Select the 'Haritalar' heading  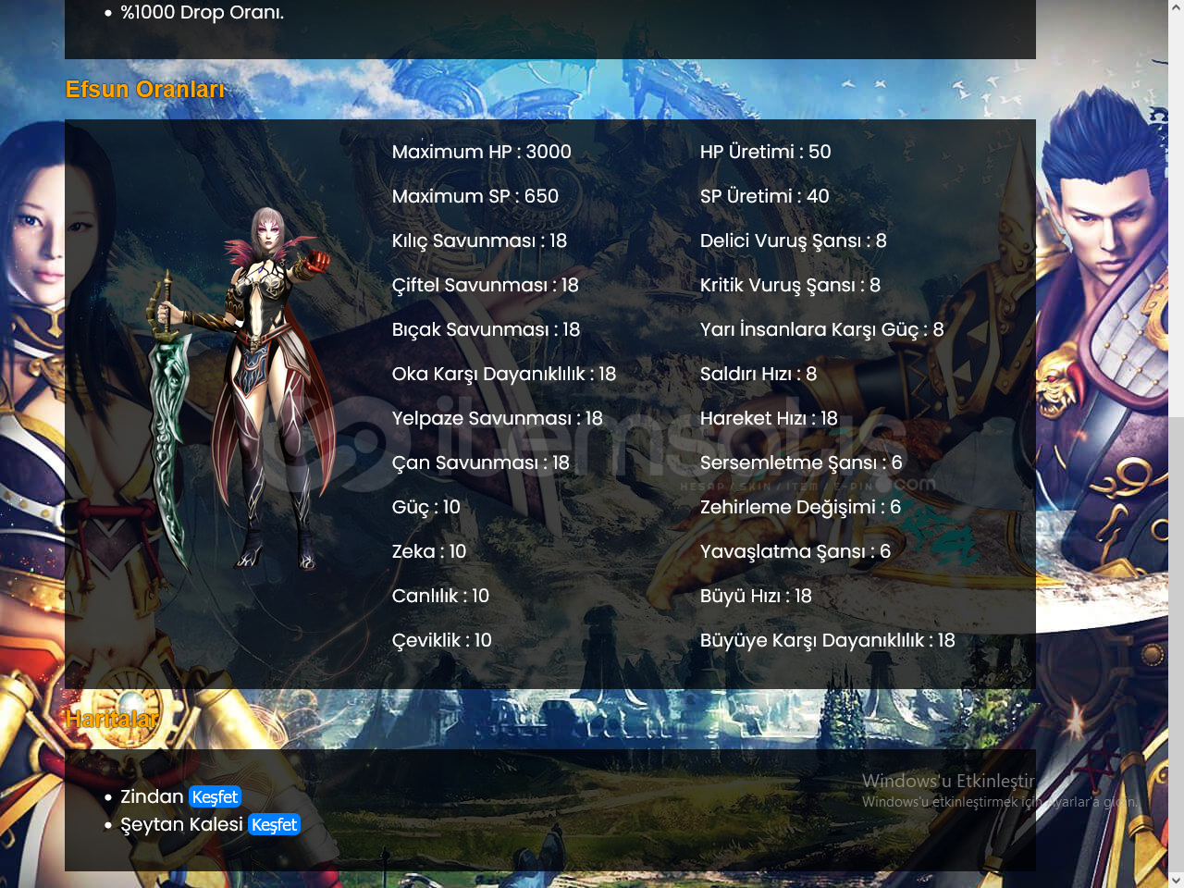pyautogui.click(x=112, y=719)
